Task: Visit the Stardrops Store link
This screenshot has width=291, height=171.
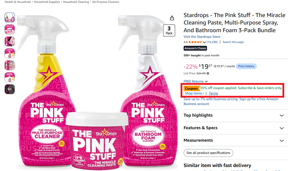Action: coord(202,37)
